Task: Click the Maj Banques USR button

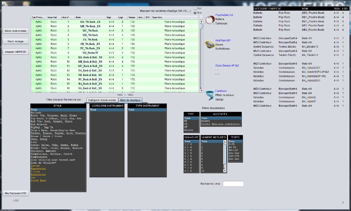Action: (15, 193)
